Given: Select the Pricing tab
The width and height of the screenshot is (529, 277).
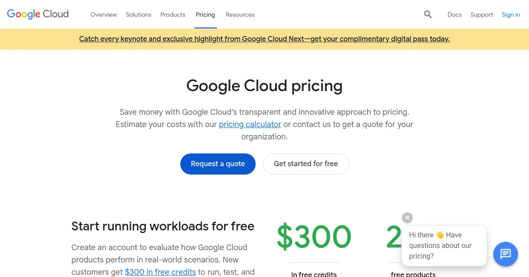Looking at the screenshot, I should click(x=205, y=15).
